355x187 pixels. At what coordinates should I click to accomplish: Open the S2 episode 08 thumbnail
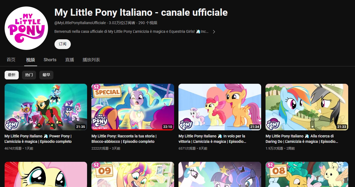click(x=307, y=174)
